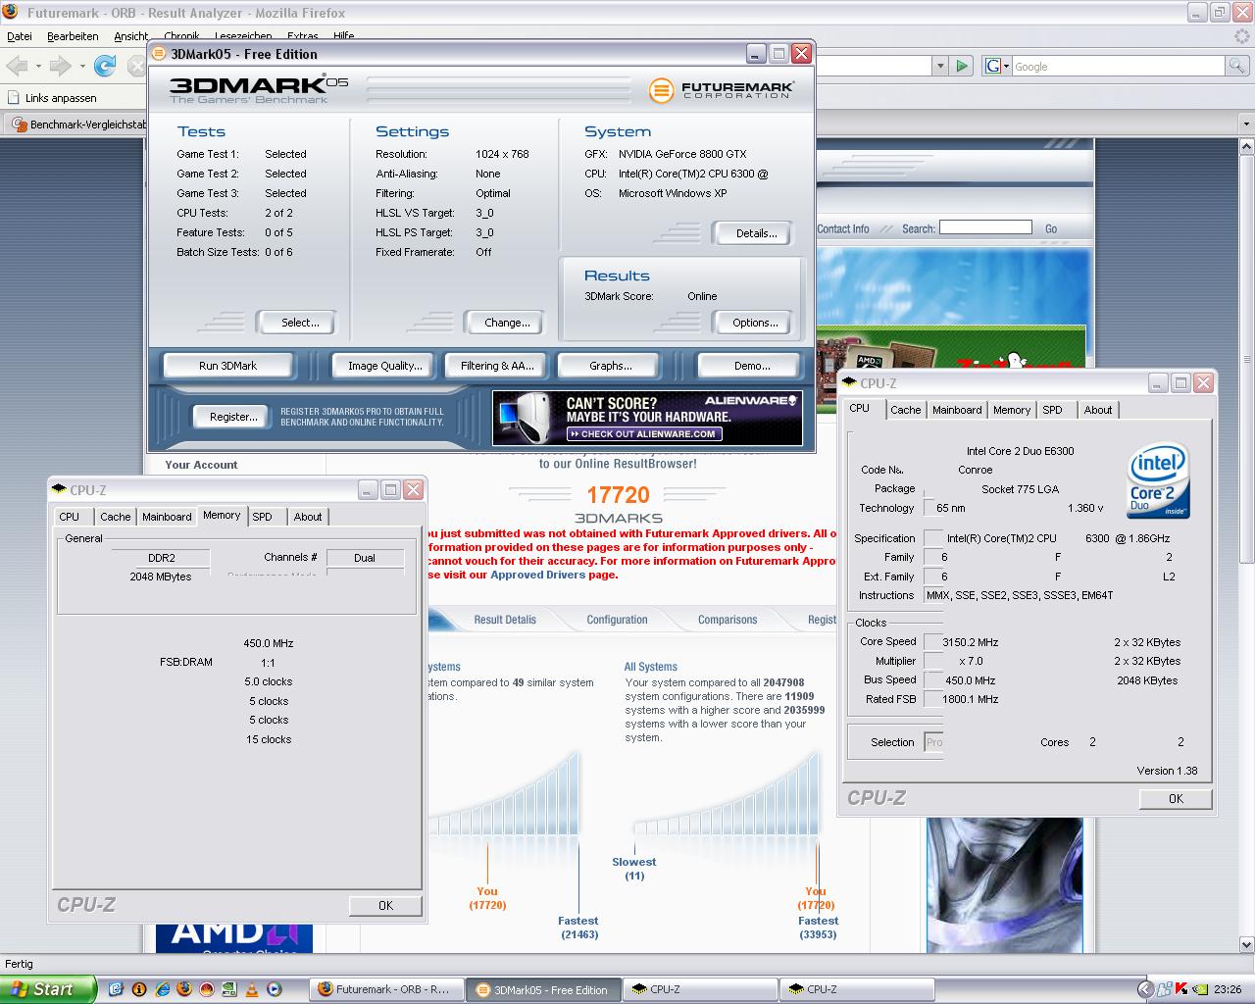Click the Run 3DMark button
The height and width of the screenshot is (1004, 1255).
(x=227, y=366)
